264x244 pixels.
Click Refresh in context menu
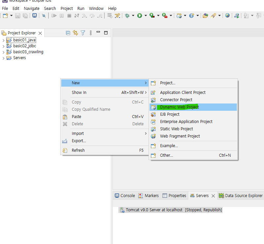tap(105, 150)
